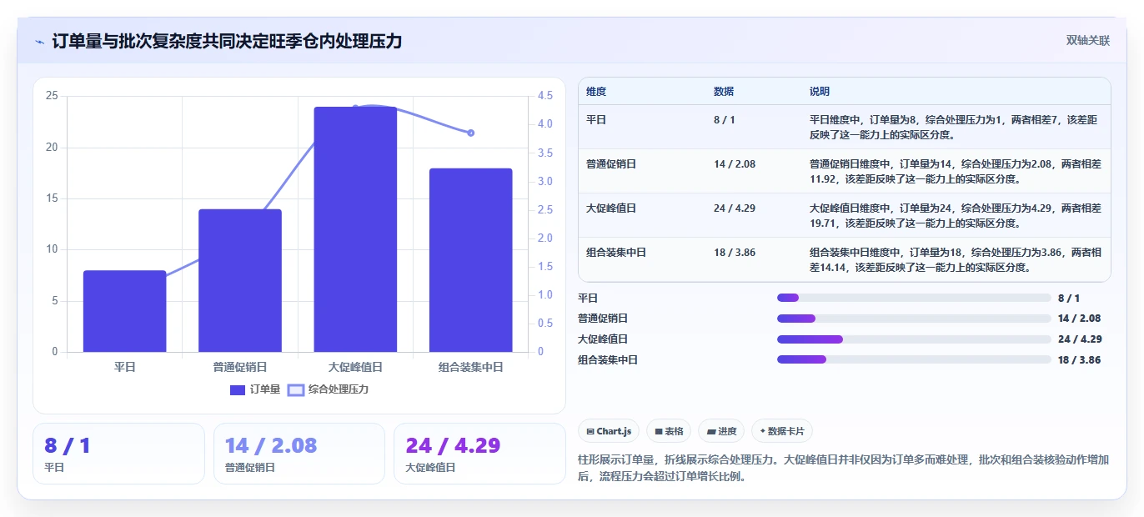Screen dimensions: 1144x517
Task: Click the 大促峰值日 progress bar
Action: [x=914, y=339]
